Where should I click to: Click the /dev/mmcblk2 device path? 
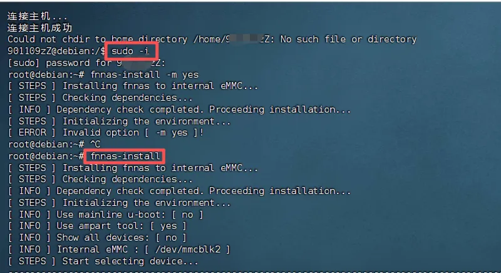pyautogui.click(x=188, y=249)
